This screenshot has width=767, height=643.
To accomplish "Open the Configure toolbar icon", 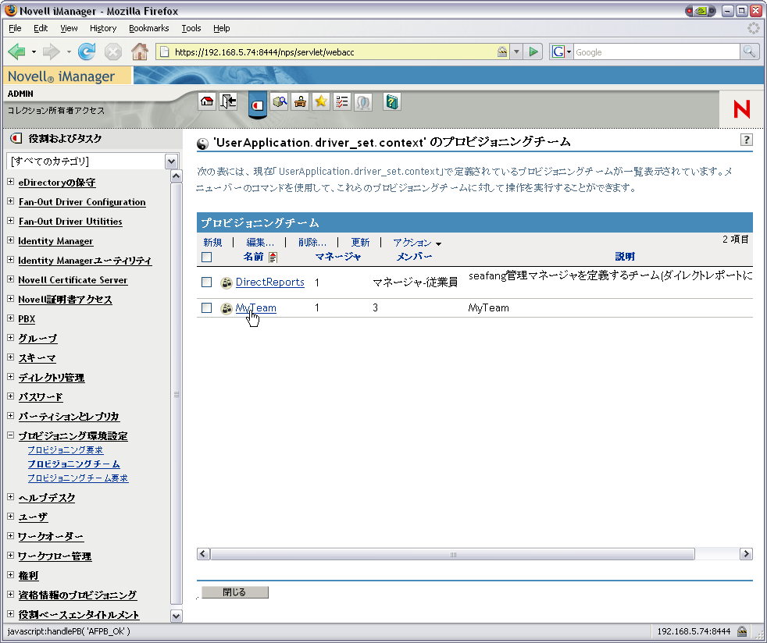I will (301, 101).
